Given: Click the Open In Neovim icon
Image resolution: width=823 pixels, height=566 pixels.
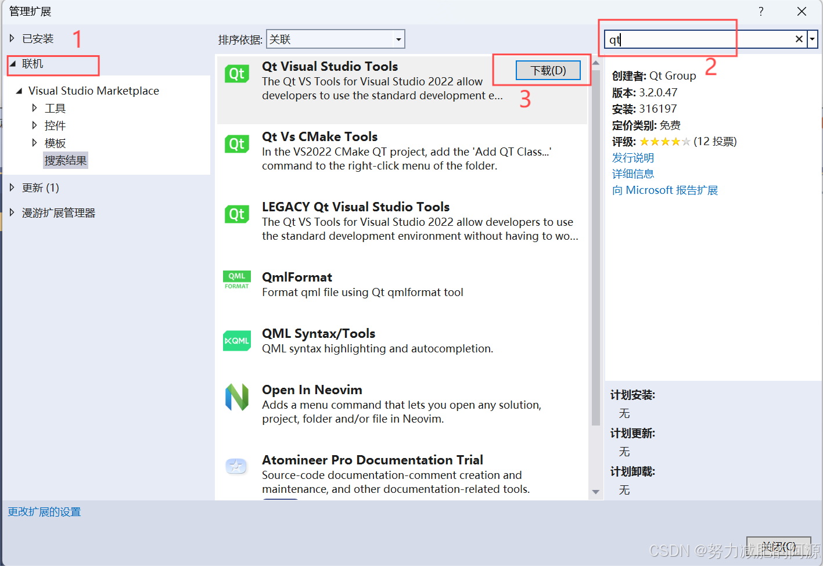Looking at the screenshot, I should coord(237,397).
